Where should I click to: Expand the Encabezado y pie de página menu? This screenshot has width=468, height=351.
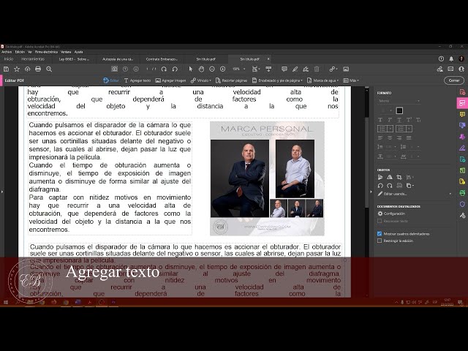tap(277, 80)
